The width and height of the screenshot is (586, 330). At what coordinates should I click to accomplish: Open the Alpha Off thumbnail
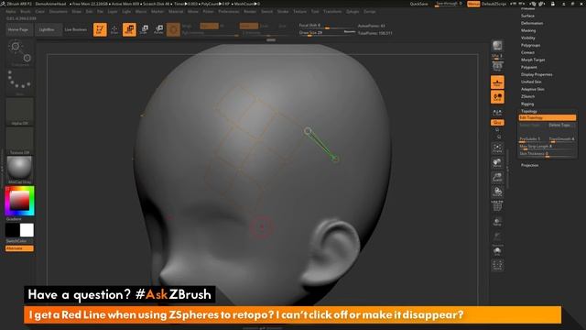19,112
